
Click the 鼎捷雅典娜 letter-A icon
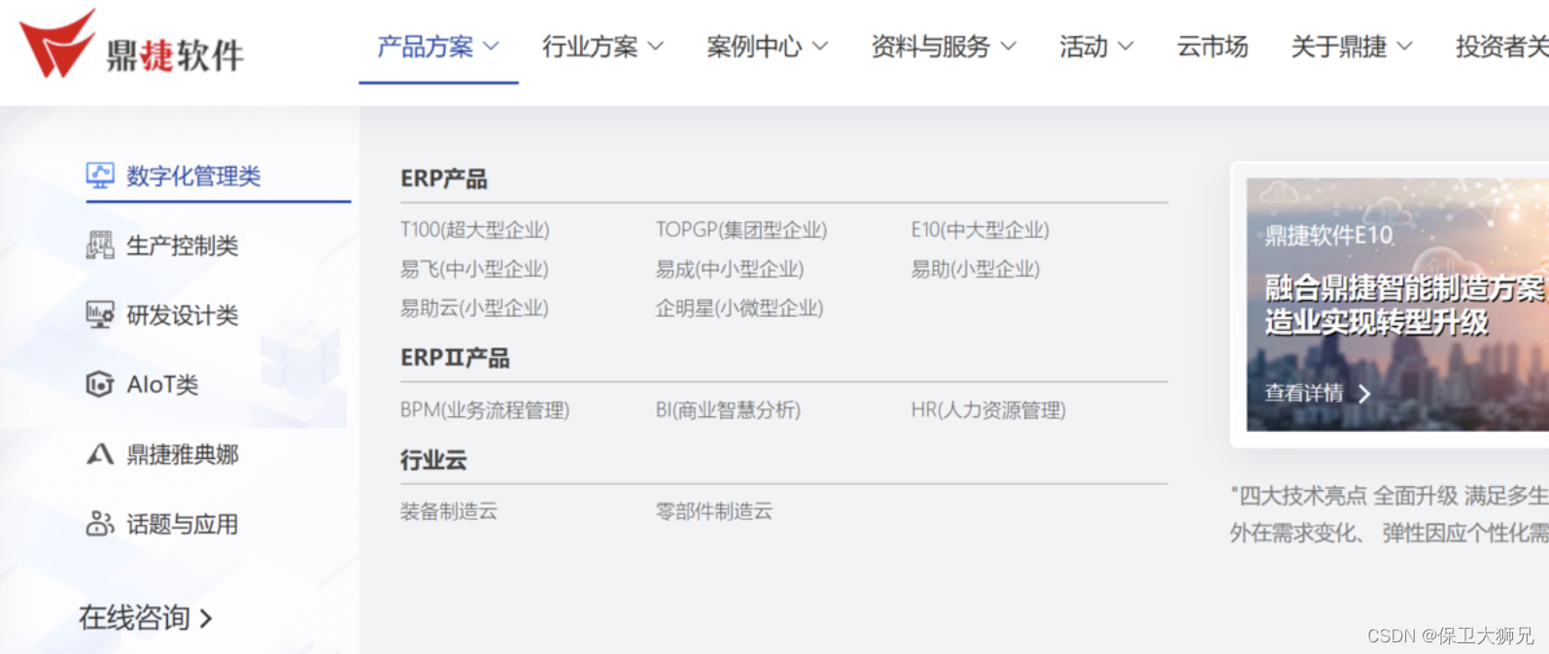click(x=100, y=454)
